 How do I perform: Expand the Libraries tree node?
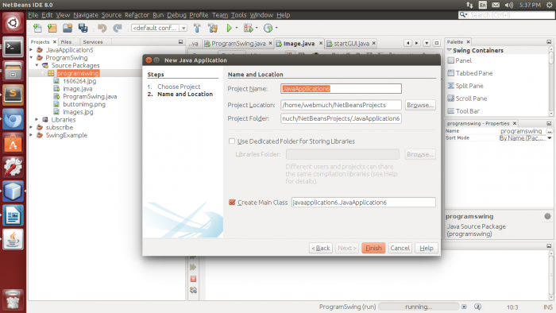(x=37, y=120)
